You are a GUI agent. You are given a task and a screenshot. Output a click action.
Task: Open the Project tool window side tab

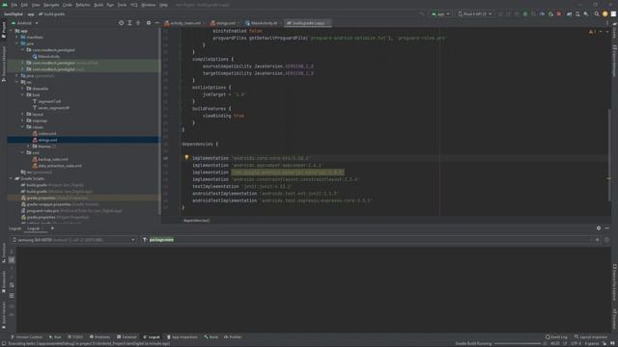pos(4,30)
